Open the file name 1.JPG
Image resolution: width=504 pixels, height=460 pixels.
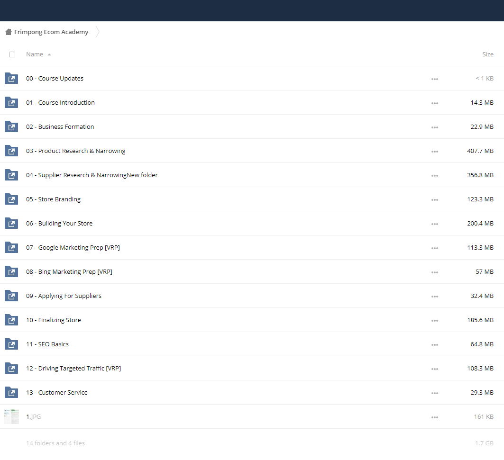(x=34, y=416)
